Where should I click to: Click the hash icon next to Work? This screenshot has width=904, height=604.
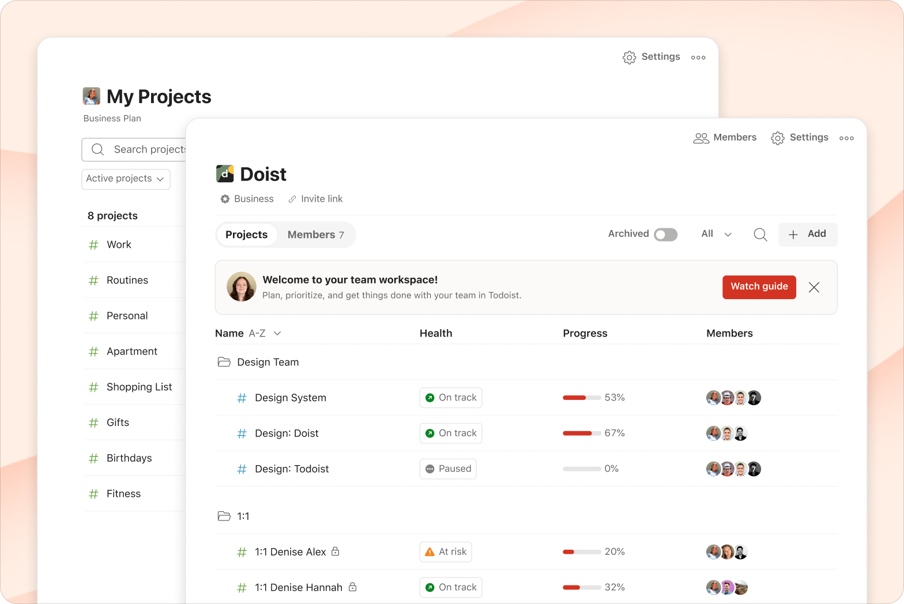93,245
